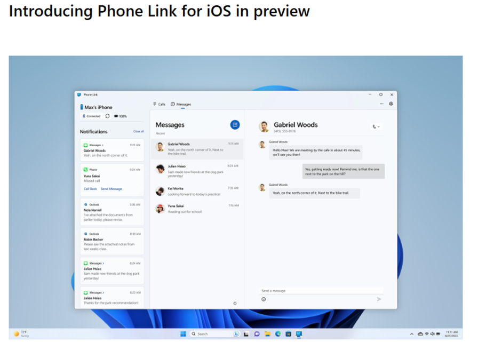478x350 pixels.
Task: Click Send Message on the missed call notification
Action: coord(111,189)
